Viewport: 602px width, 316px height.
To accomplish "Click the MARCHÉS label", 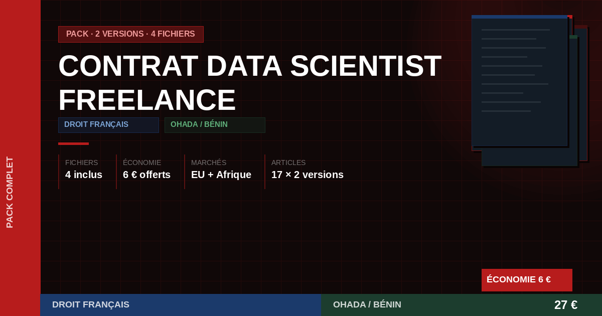I will pyautogui.click(x=209, y=163).
